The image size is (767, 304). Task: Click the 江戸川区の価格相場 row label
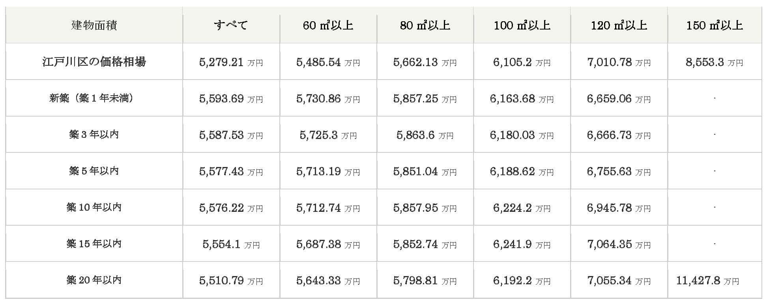(x=94, y=62)
